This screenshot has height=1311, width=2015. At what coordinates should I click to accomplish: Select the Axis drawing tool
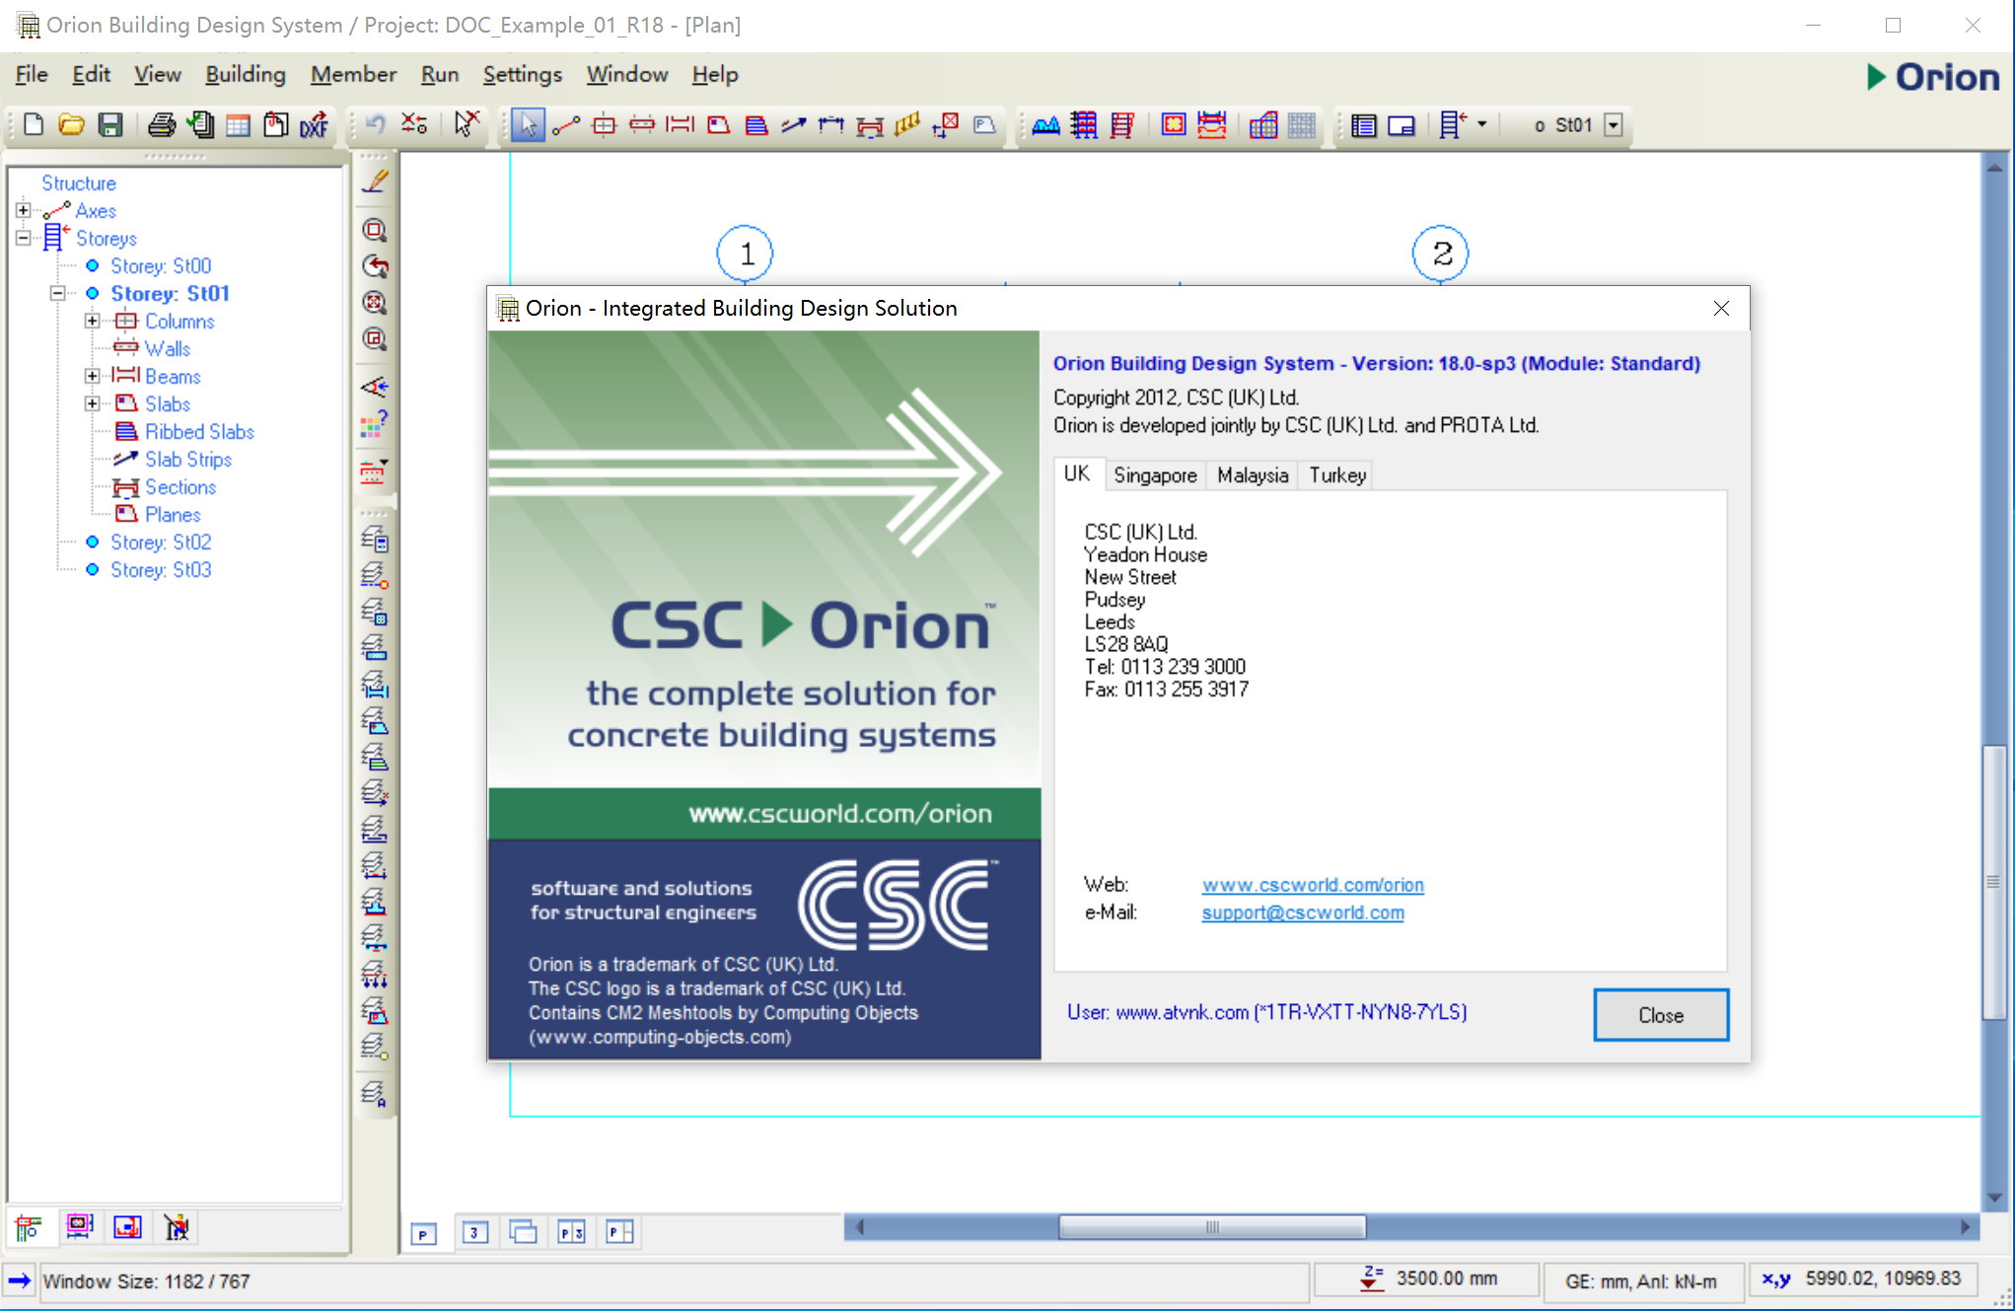click(x=565, y=125)
